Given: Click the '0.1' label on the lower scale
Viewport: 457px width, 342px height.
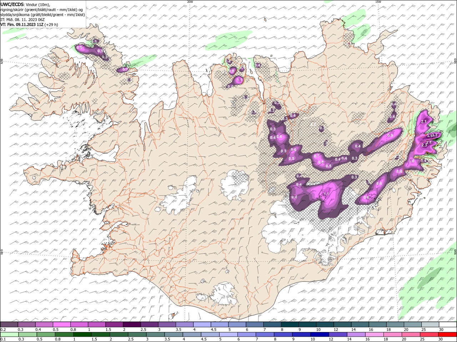Looking at the screenshot, I should click(3, 340).
